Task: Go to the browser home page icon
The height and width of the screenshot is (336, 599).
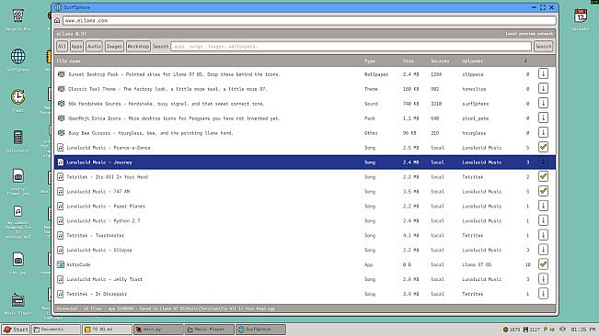Action: point(57,20)
